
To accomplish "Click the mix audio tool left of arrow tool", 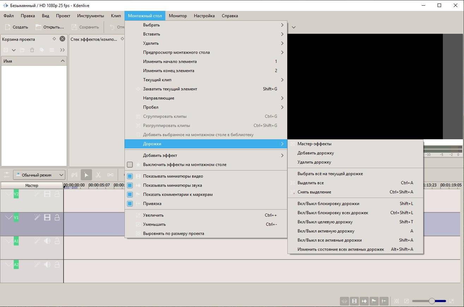I will tap(74, 175).
